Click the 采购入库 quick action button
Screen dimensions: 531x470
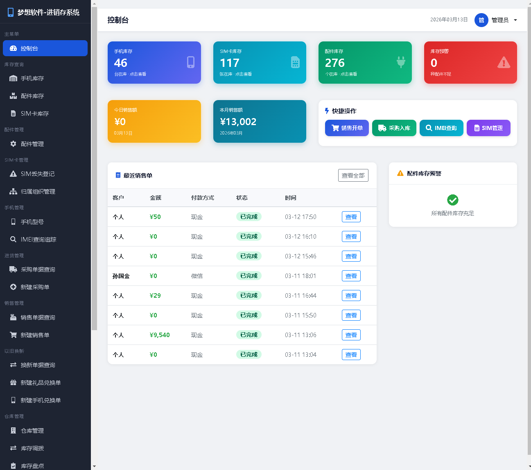(x=394, y=128)
